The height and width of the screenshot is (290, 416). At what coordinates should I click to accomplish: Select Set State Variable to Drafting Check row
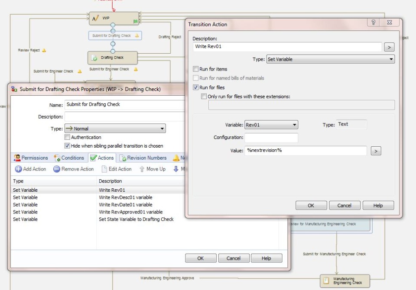click(x=98, y=219)
